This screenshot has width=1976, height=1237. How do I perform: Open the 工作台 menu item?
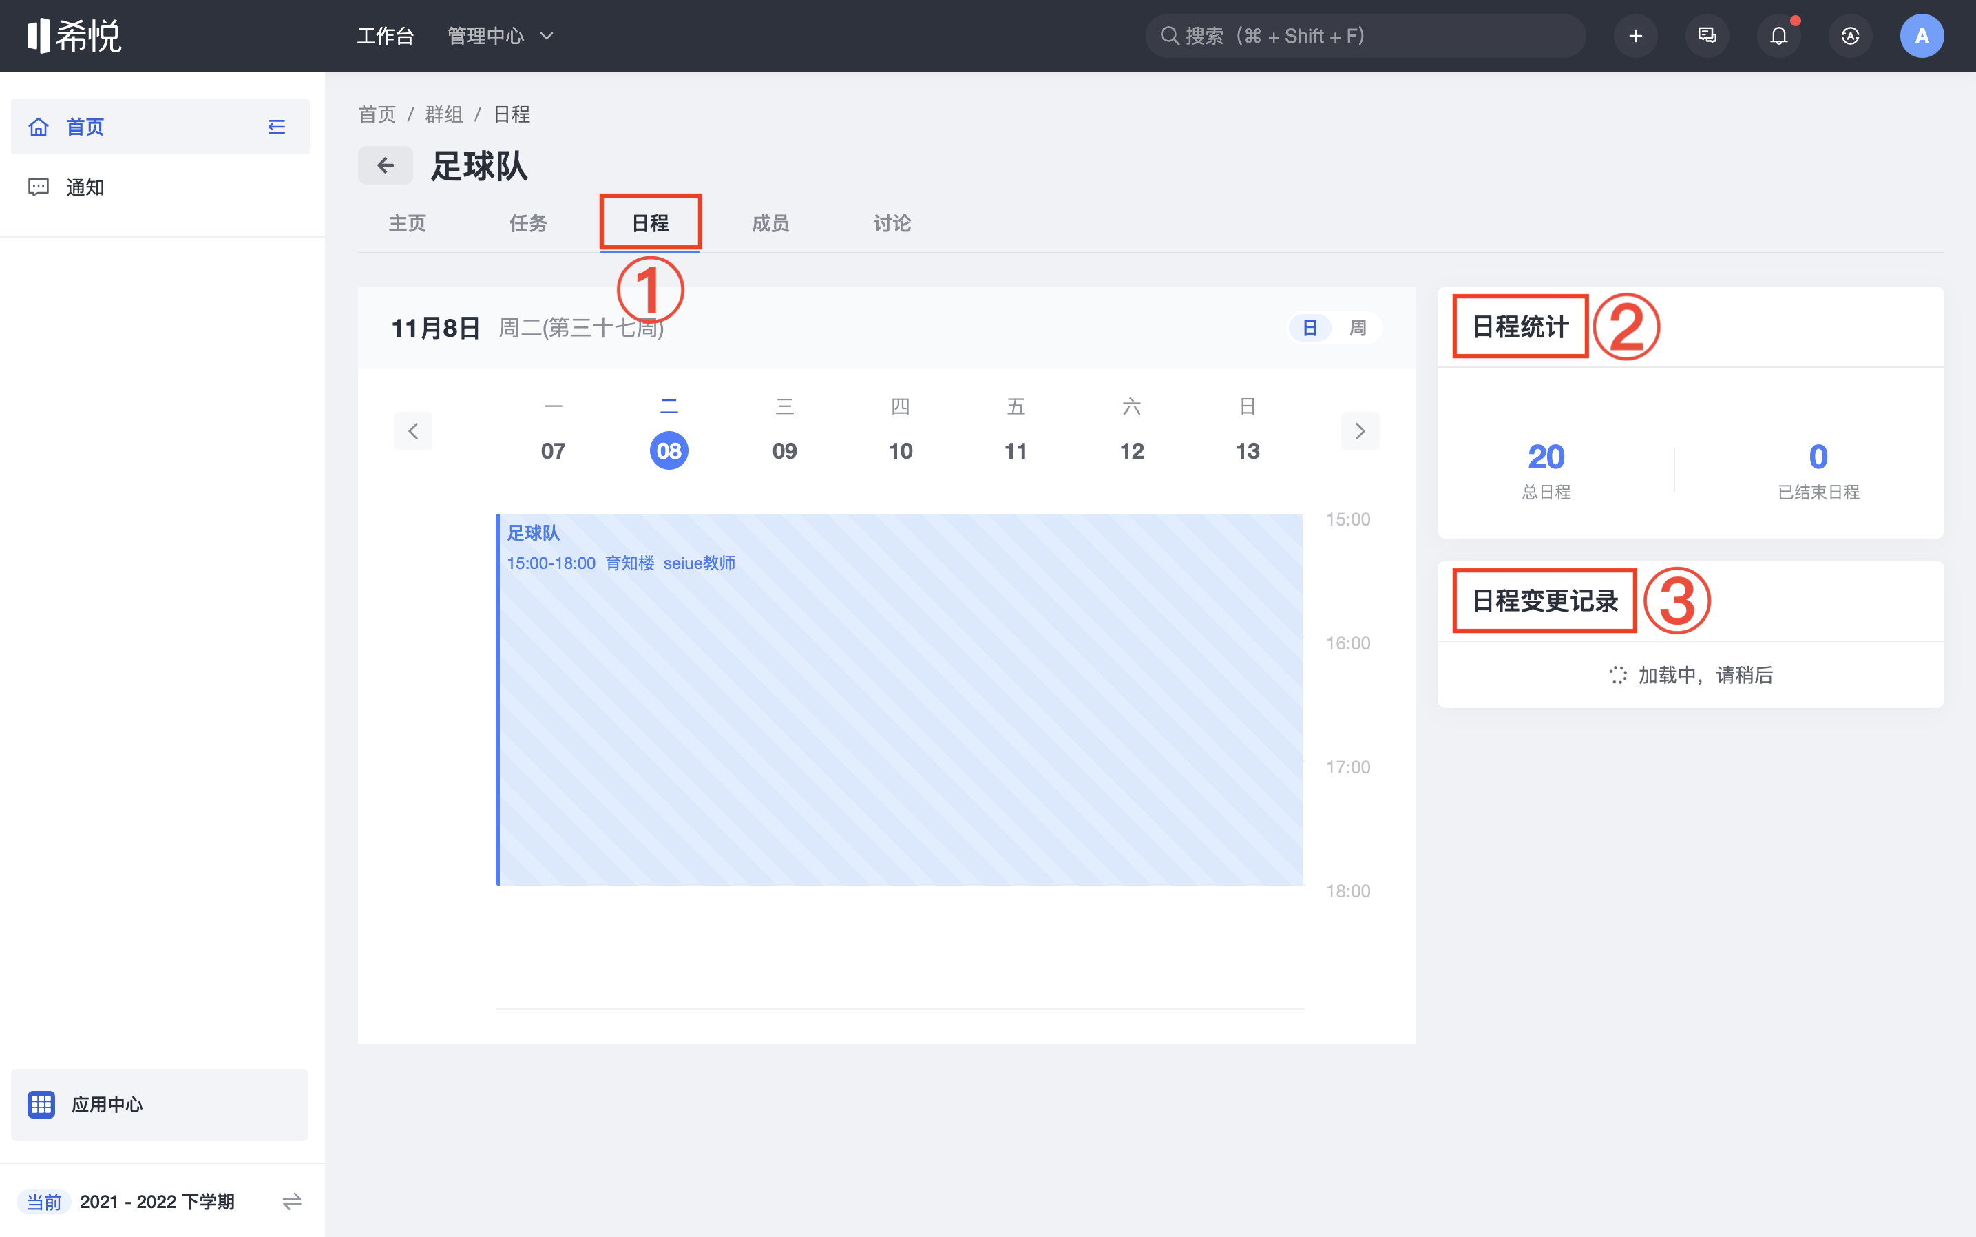[x=386, y=36]
